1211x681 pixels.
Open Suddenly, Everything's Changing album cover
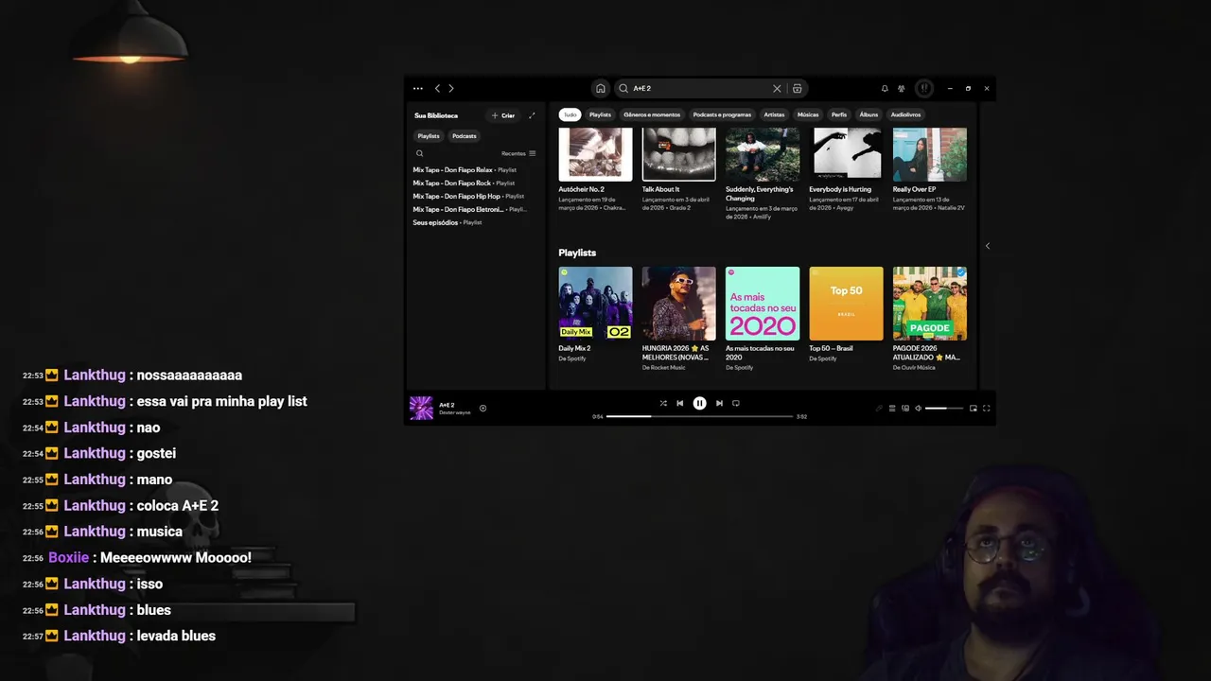[x=763, y=154]
